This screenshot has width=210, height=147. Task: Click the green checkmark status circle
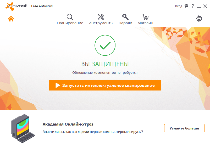[x=105, y=46]
